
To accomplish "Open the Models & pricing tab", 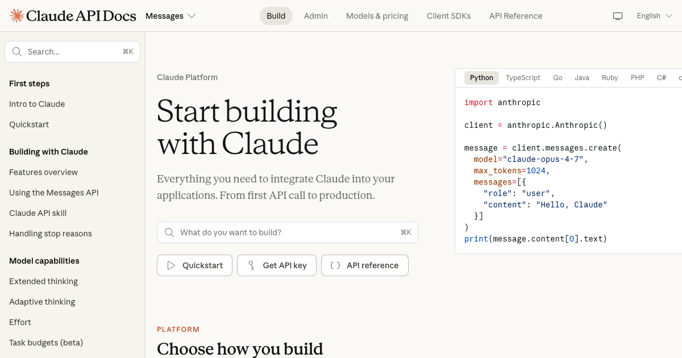I will [x=377, y=16].
